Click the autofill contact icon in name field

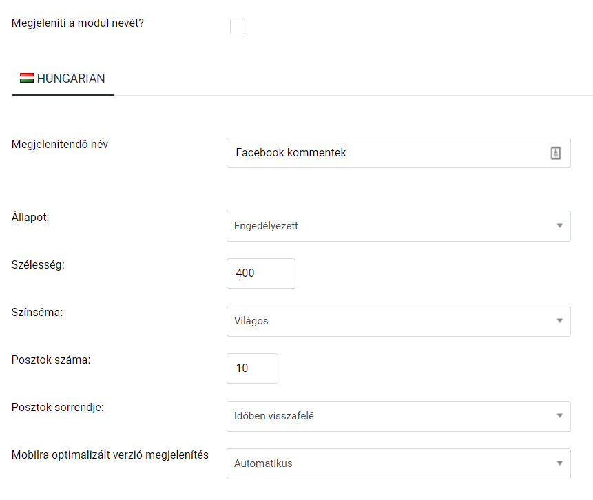[x=555, y=153]
